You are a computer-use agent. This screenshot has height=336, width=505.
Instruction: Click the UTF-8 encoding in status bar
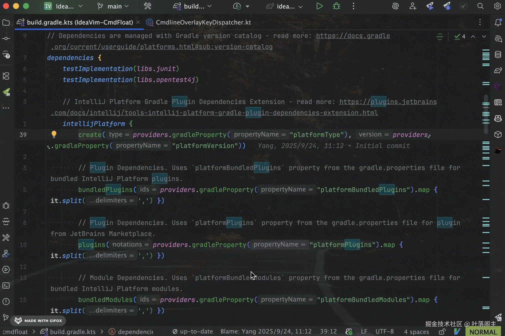point(384,331)
